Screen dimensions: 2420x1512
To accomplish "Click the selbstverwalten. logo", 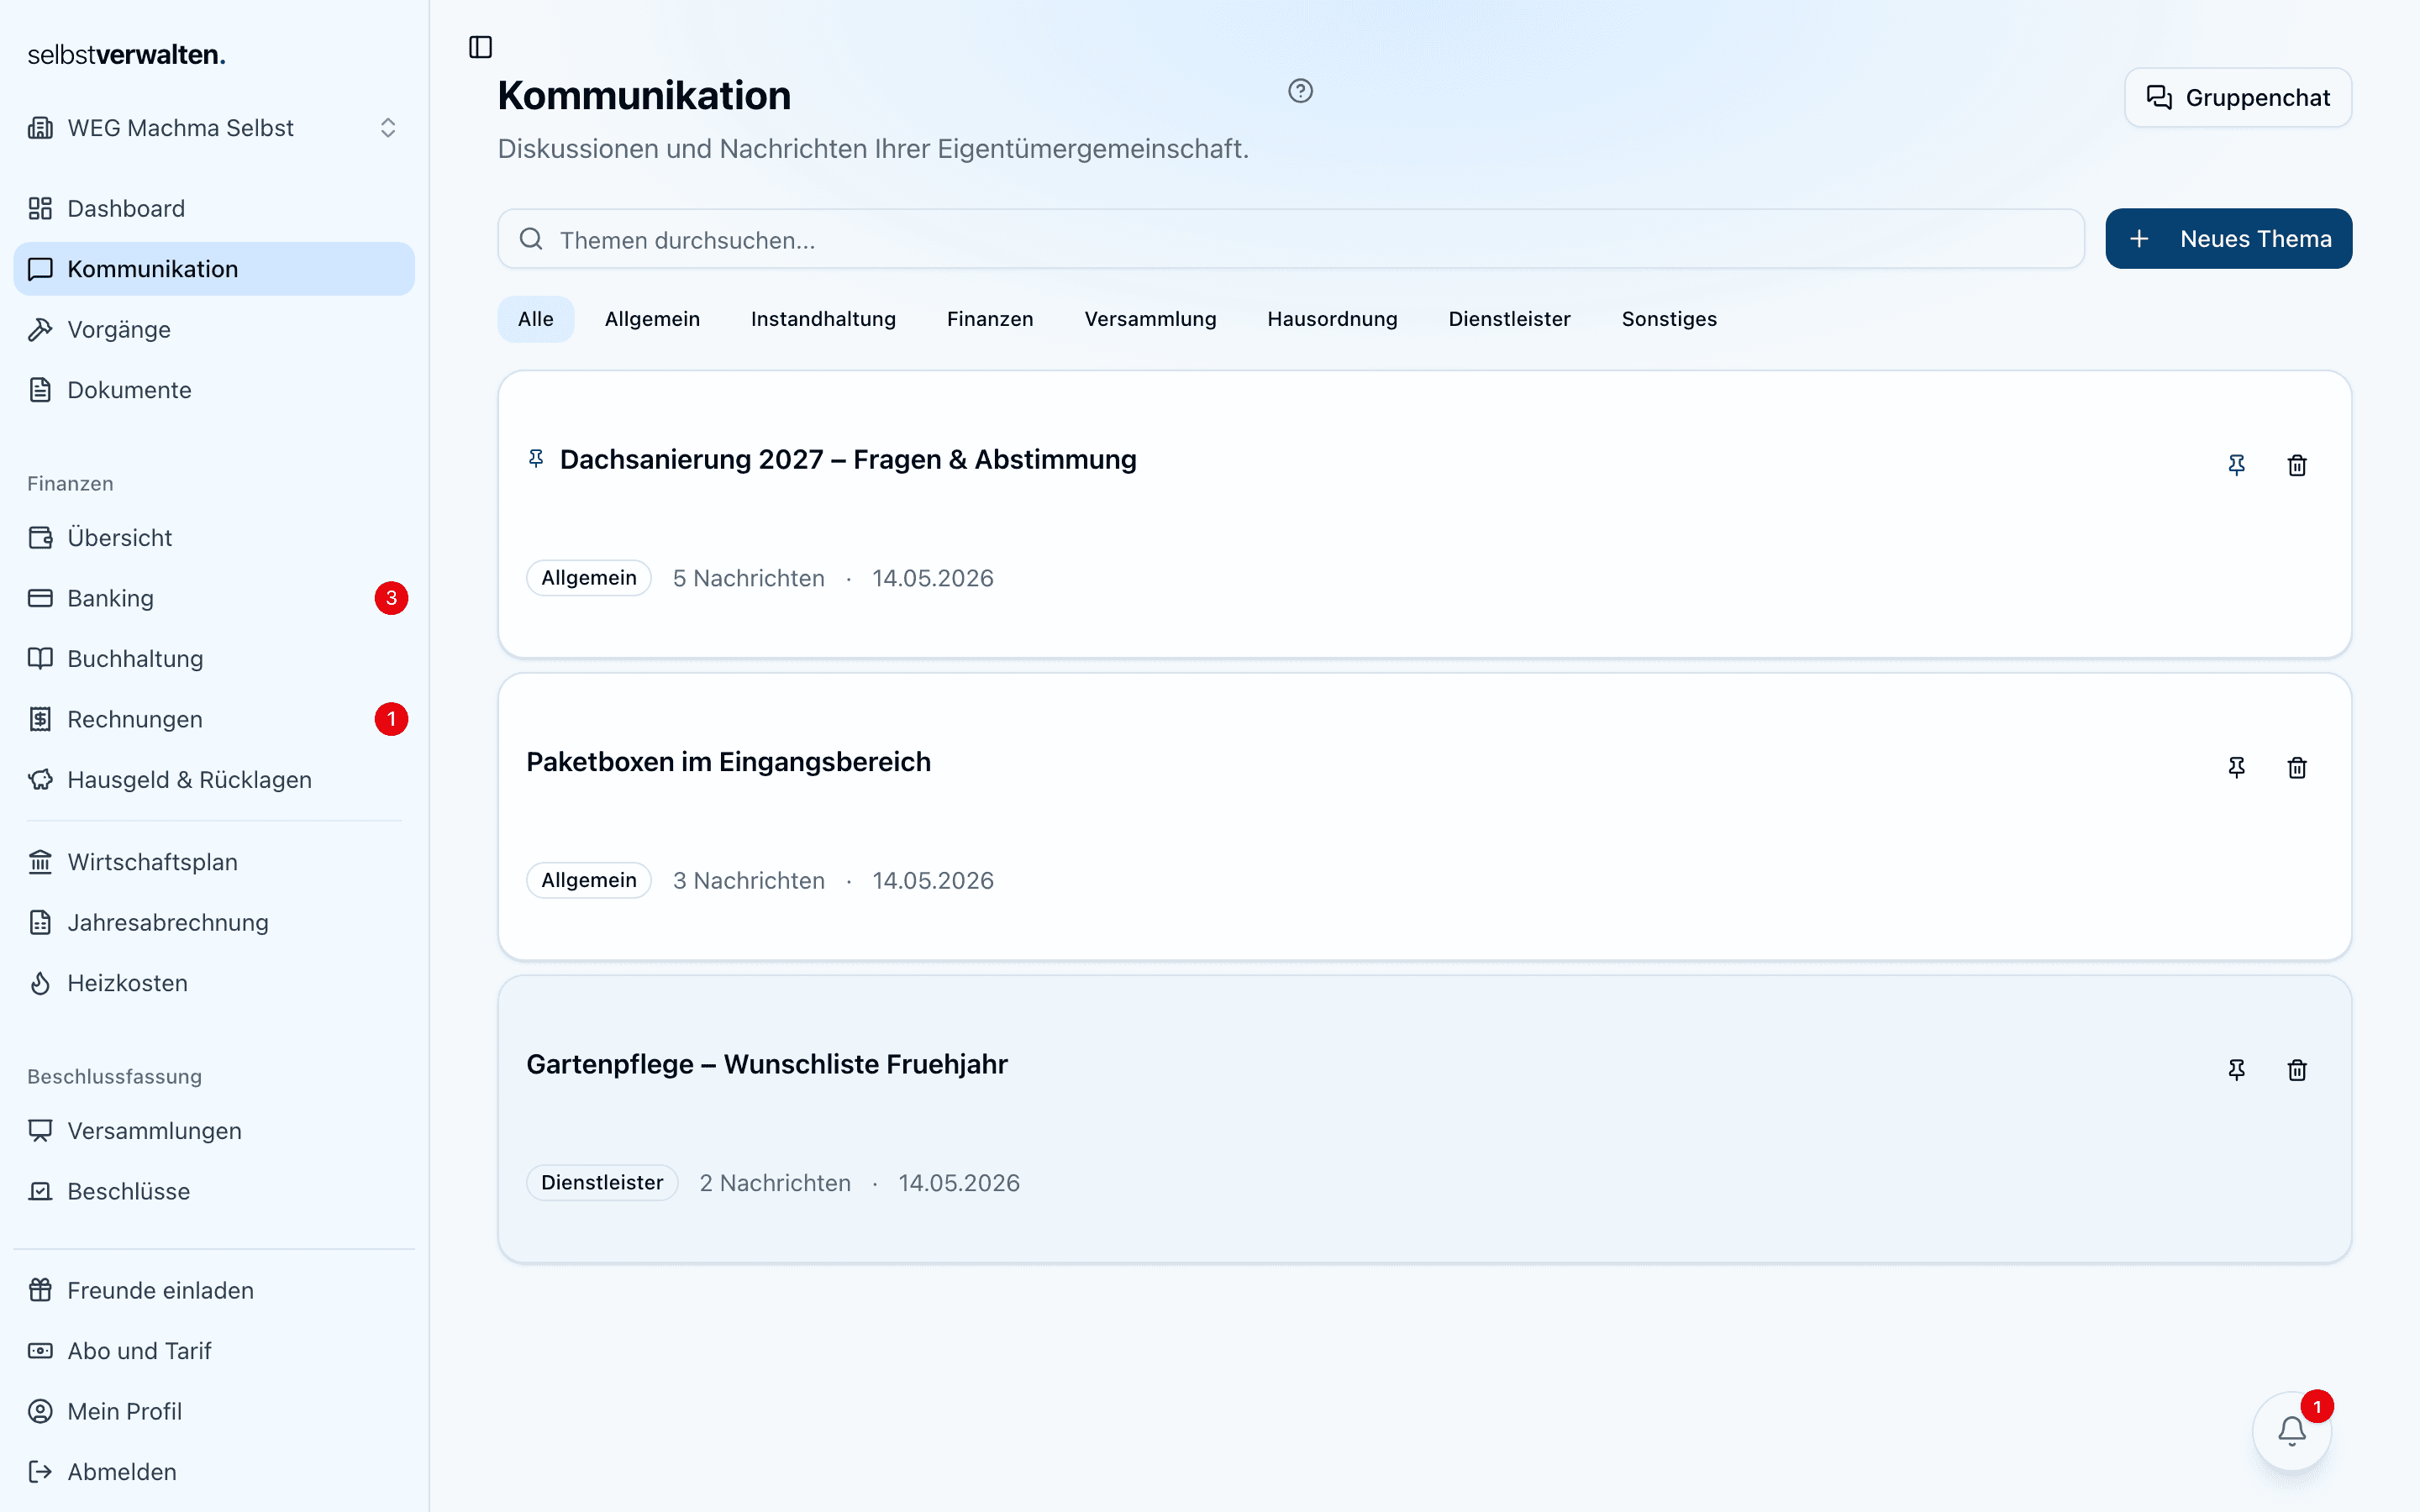I will (127, 54).
